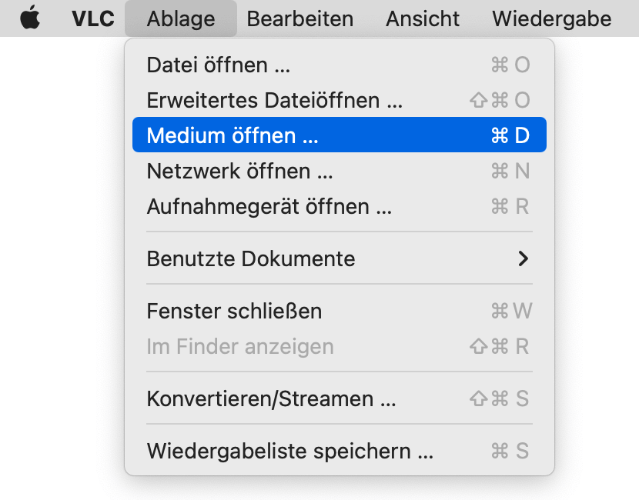Click the ⌘N shortcut beside Netzwerk öffnen
Image resolution: width=639 pixels, height=500 pixels.
click(510, 171)
